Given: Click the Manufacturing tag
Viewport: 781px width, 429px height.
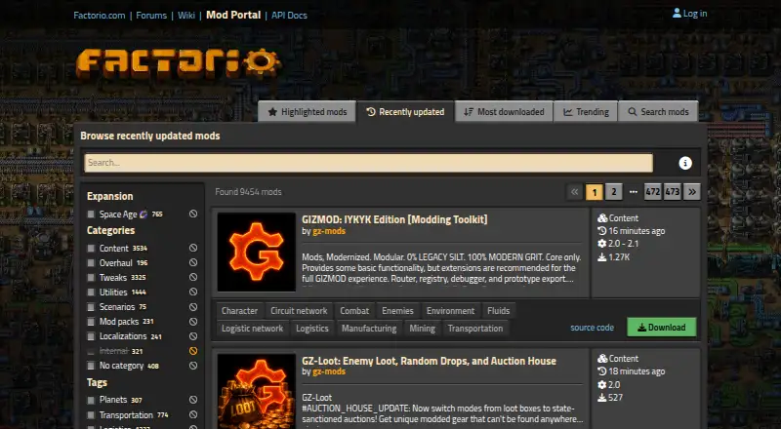Looking at the screenshot, I should point(369,329).
